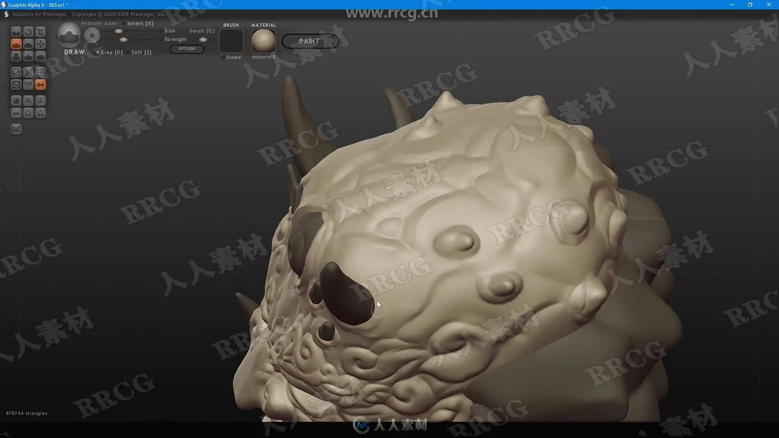
Task: Click the material8 label
Action: click(264, 57)
